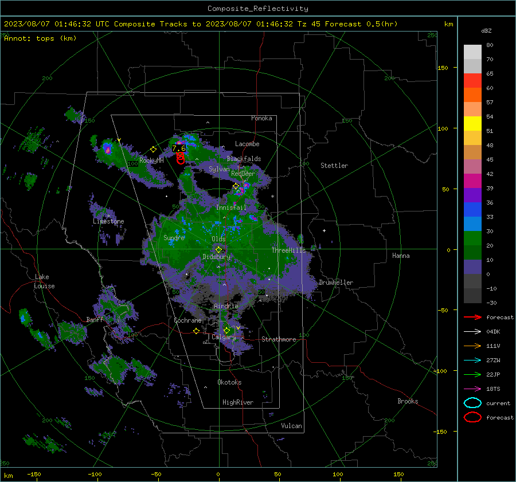This screenshot has height=482, width=516.
Task: Click the Sylvan label
Action: pos(219,169)
